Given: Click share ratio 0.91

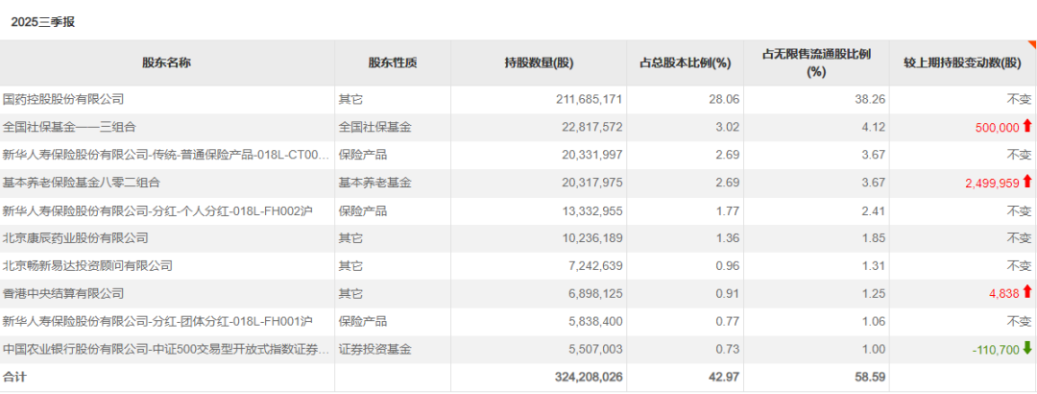Looking at the screenshot, I should coord(730,293).
